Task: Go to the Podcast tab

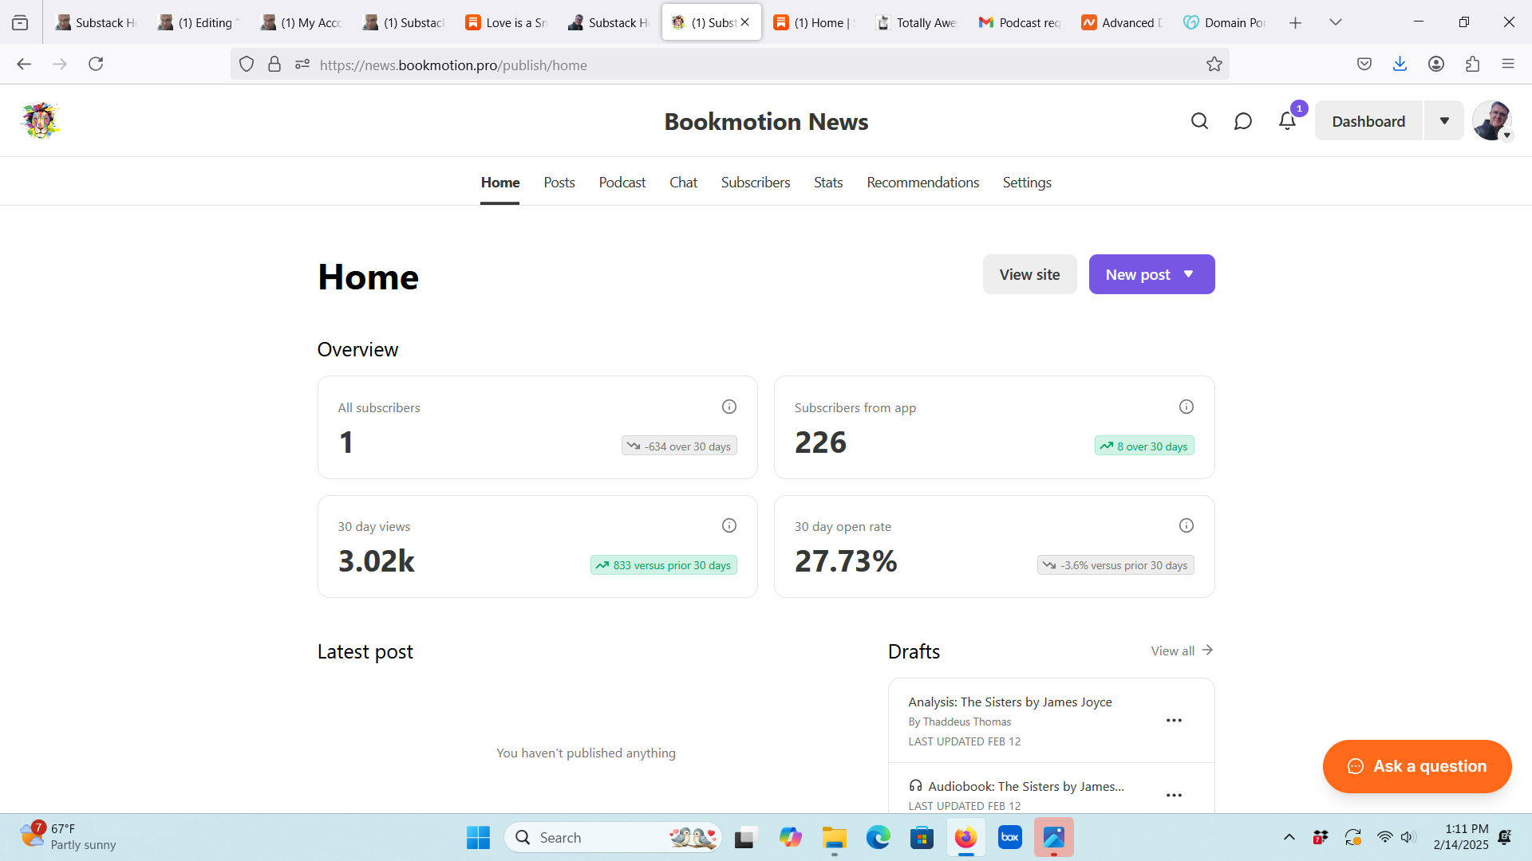Action: click(x=622, y=183)
